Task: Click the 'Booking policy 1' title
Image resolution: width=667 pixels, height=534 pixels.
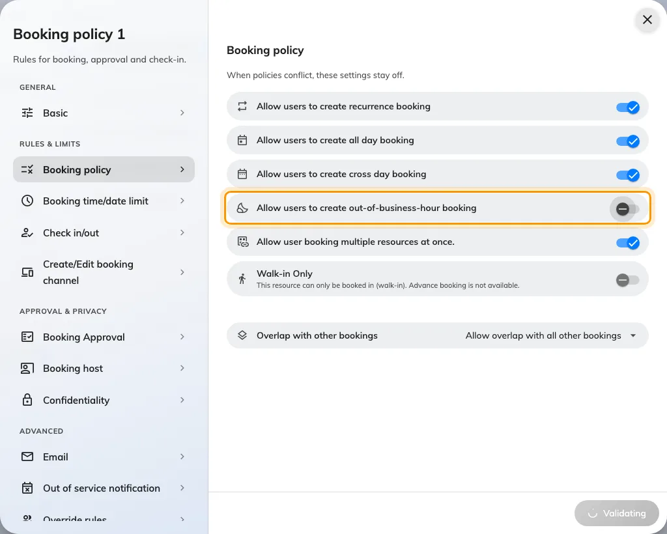Action: click(x=69, y=34)
